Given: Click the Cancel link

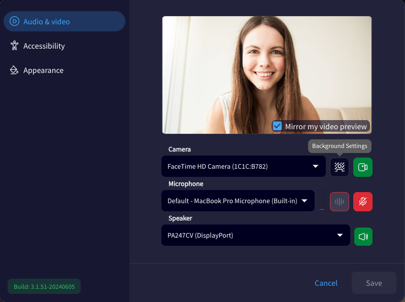Looking at the screenshot, I should tap(326, 283).
